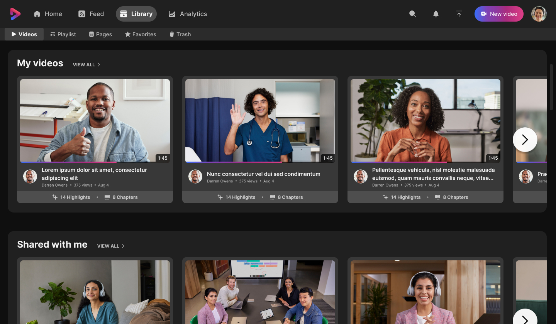Click the Trash bin icon
556x324 pixels.
coord(172,34)
